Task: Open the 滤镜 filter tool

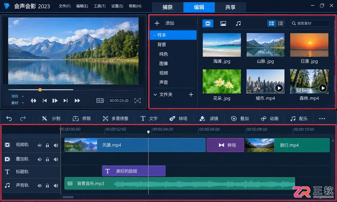Action: [209, 119]
